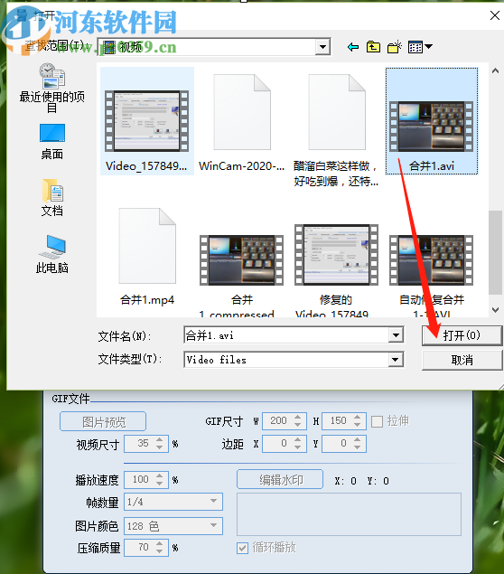Create new folder icon in toolbar

coord(395,47)
